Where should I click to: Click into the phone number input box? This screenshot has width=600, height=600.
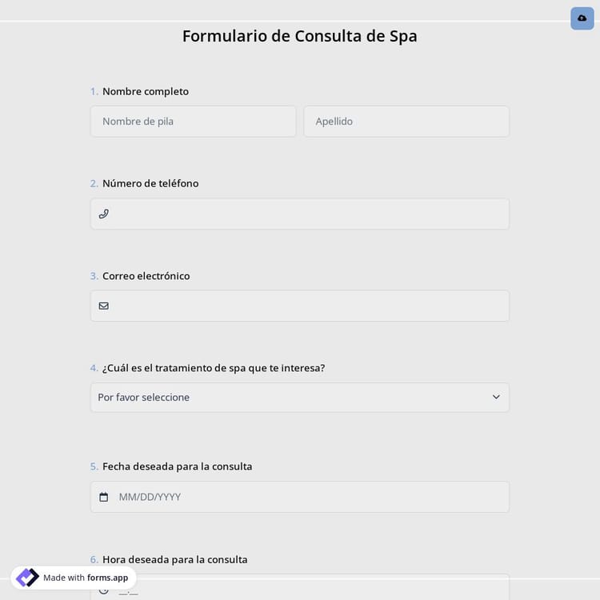308,214
